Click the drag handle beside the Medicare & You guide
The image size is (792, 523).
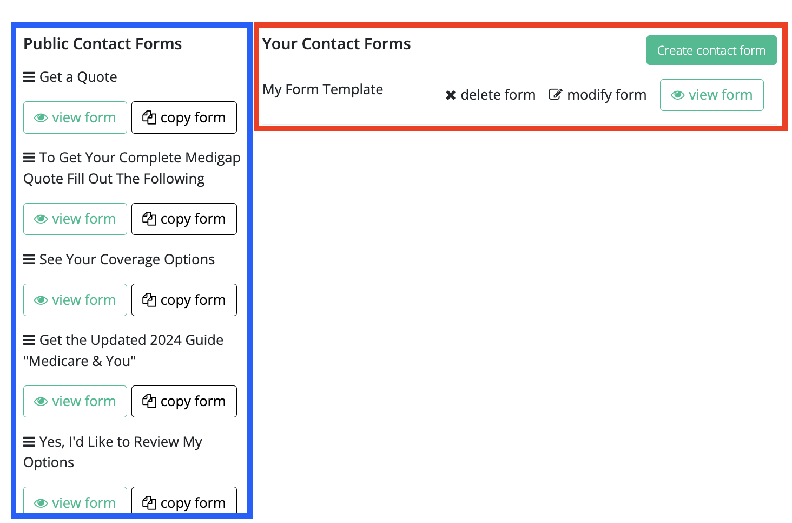tap(29, 339)
